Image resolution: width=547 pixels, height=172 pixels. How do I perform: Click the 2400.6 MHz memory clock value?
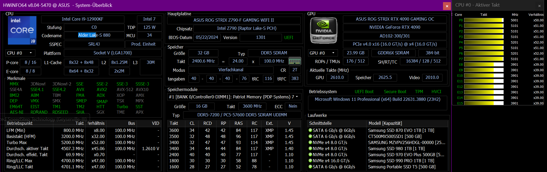pyautogui.click(x=203, y=61)
